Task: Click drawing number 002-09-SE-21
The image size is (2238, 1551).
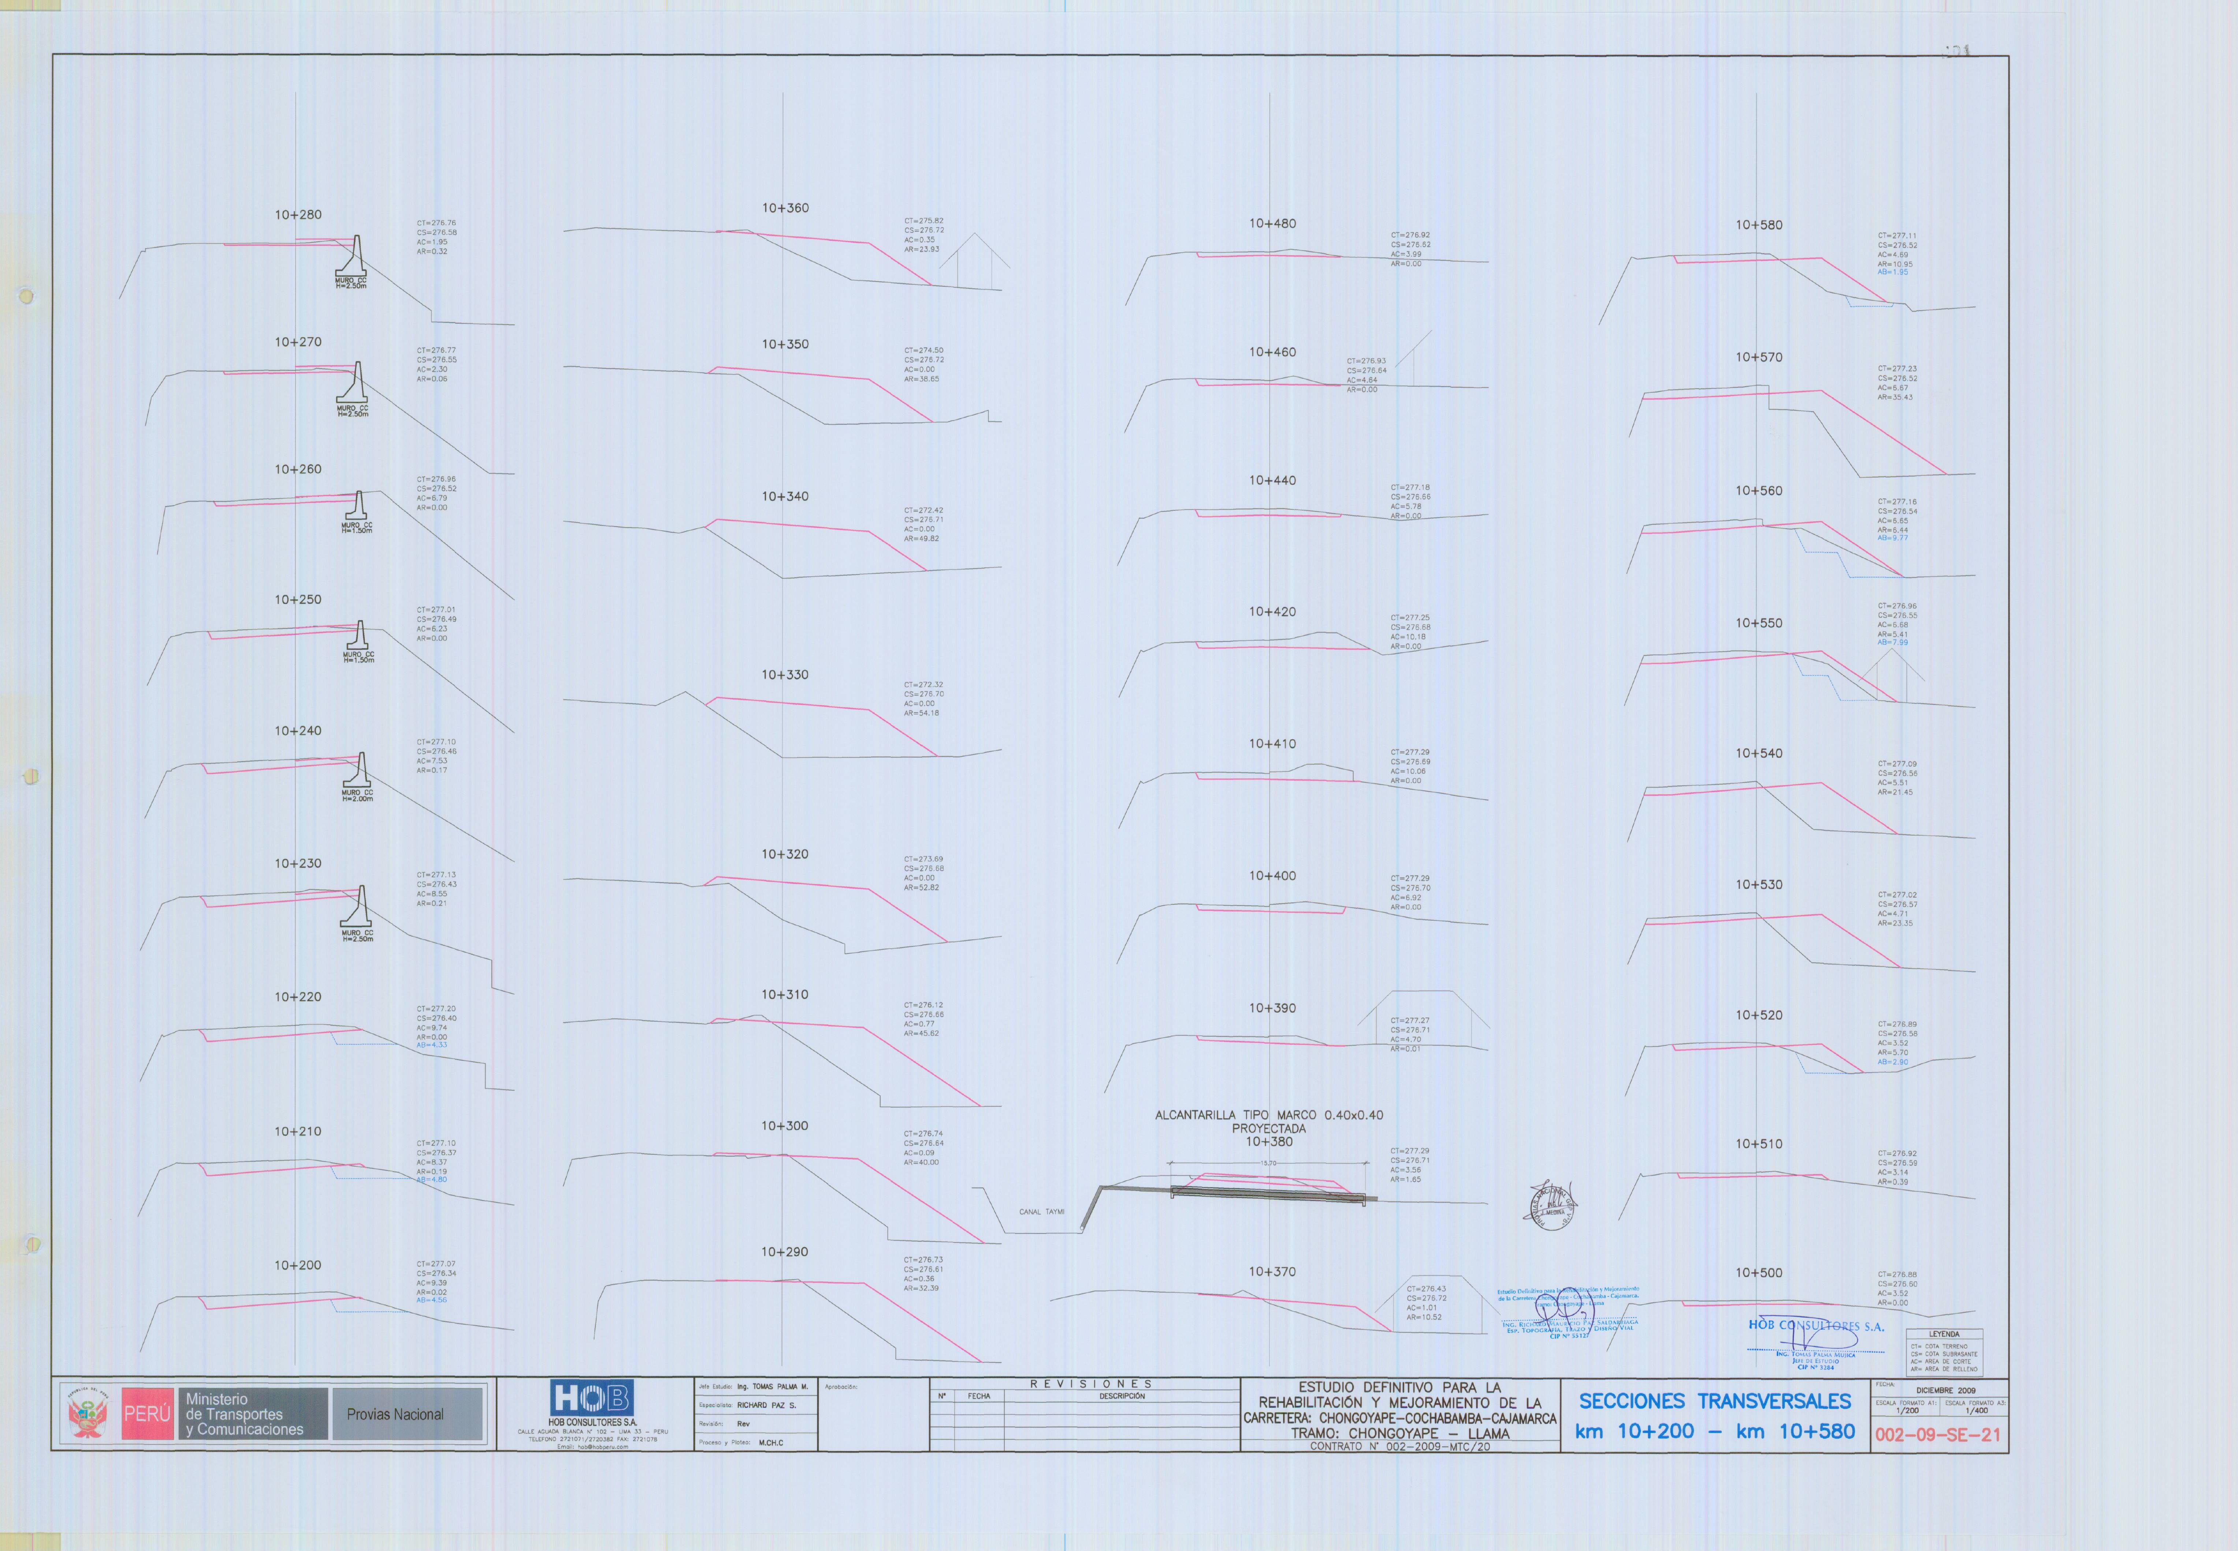Action: point(1938,1435)
